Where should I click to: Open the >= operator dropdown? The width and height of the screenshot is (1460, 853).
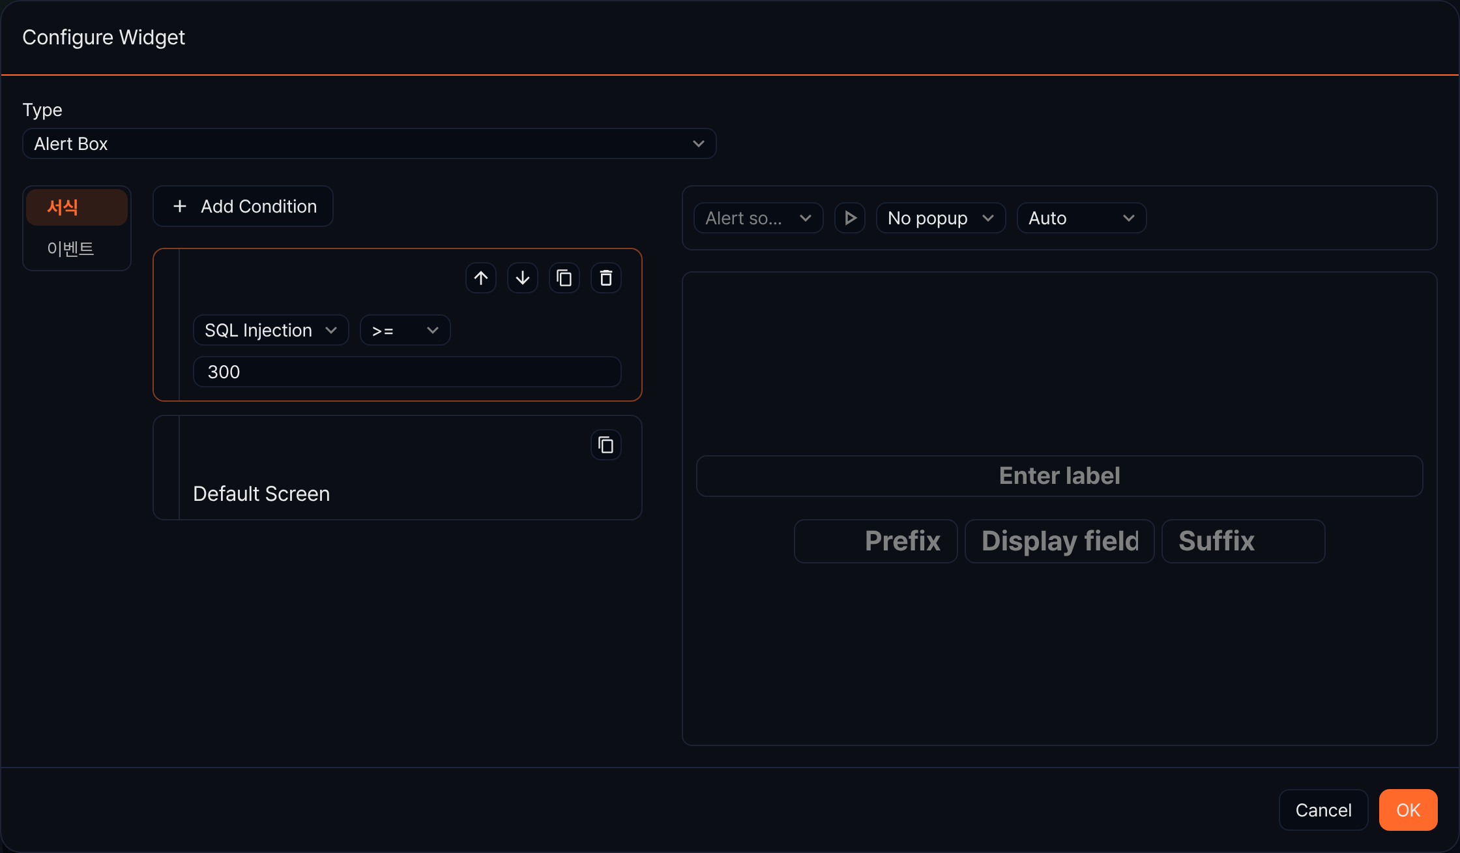405,330
